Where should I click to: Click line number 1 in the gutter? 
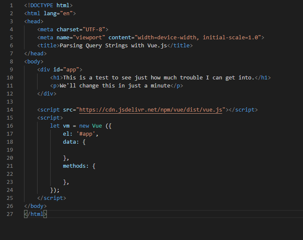pos(11,5)
